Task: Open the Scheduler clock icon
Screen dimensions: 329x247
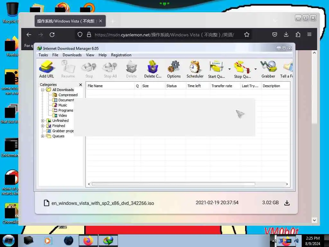Action: [195, 69]
